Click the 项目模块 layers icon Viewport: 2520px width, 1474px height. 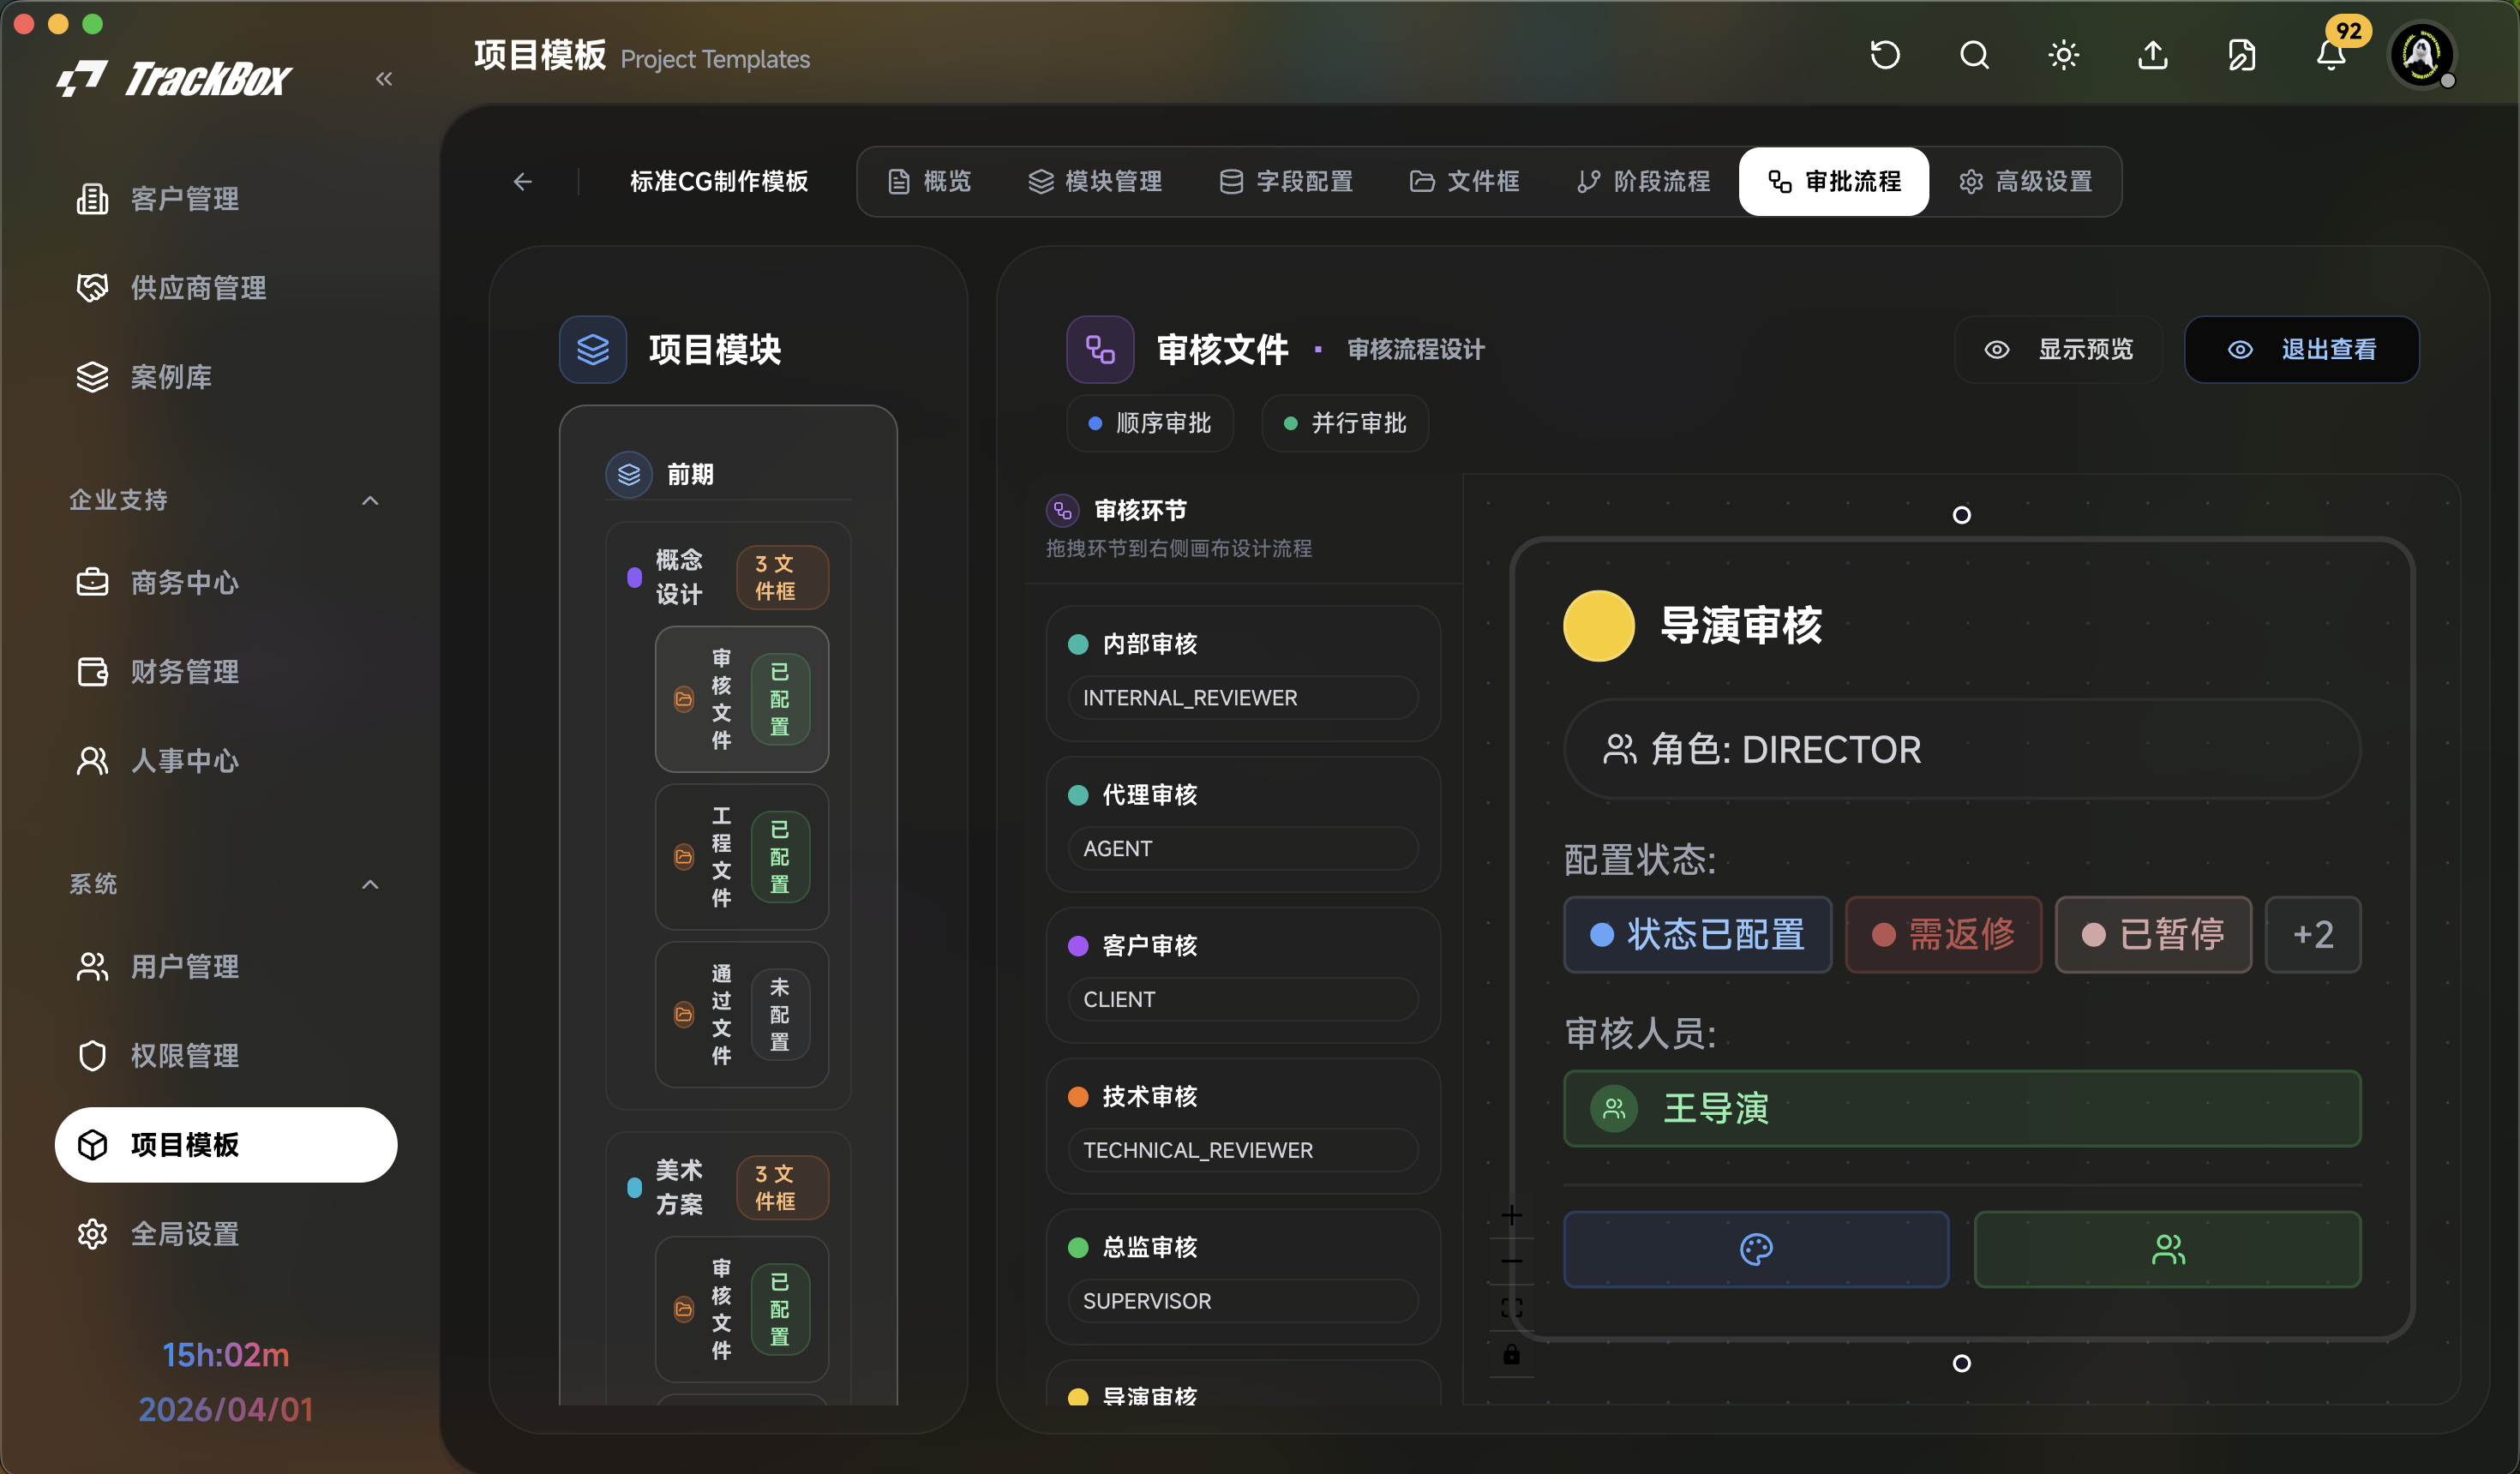click(x=593, y=349)
